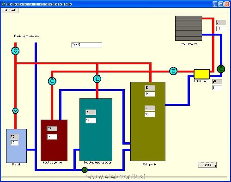Click the green valve on the bottom blue pipe
The width and height of the screenshot is (231, 182).
[x=85, y=170]
